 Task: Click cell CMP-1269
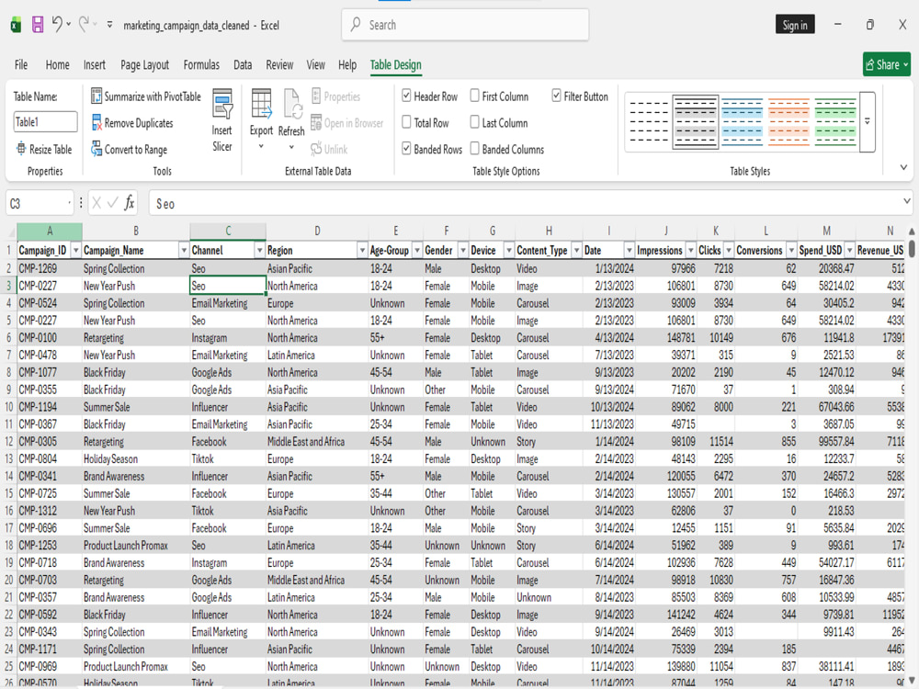[x=50, y=268]
